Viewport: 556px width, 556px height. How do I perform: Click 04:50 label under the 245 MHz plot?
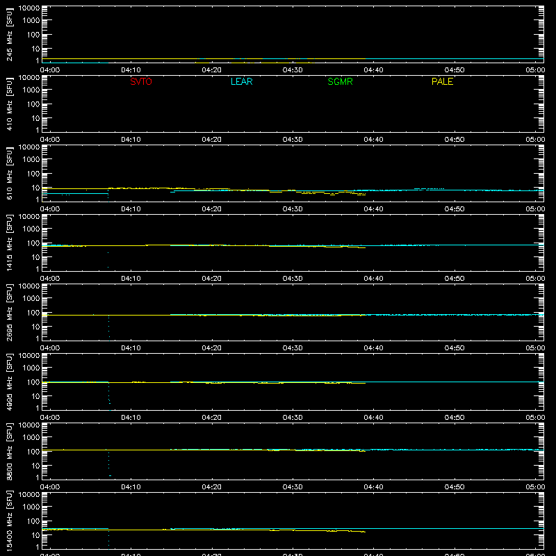[x=455, y=70]
